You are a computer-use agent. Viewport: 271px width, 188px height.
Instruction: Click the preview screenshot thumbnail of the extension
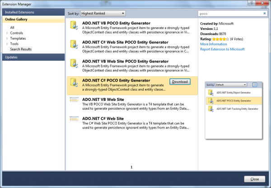tap(234, 111)
